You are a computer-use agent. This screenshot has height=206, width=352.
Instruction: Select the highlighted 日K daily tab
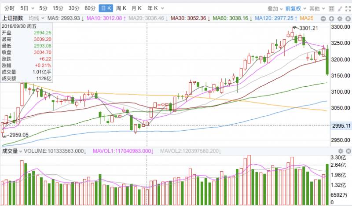pos(106,8)
